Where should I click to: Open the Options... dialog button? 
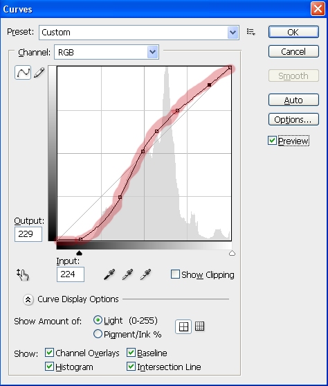tap(293, 120)
